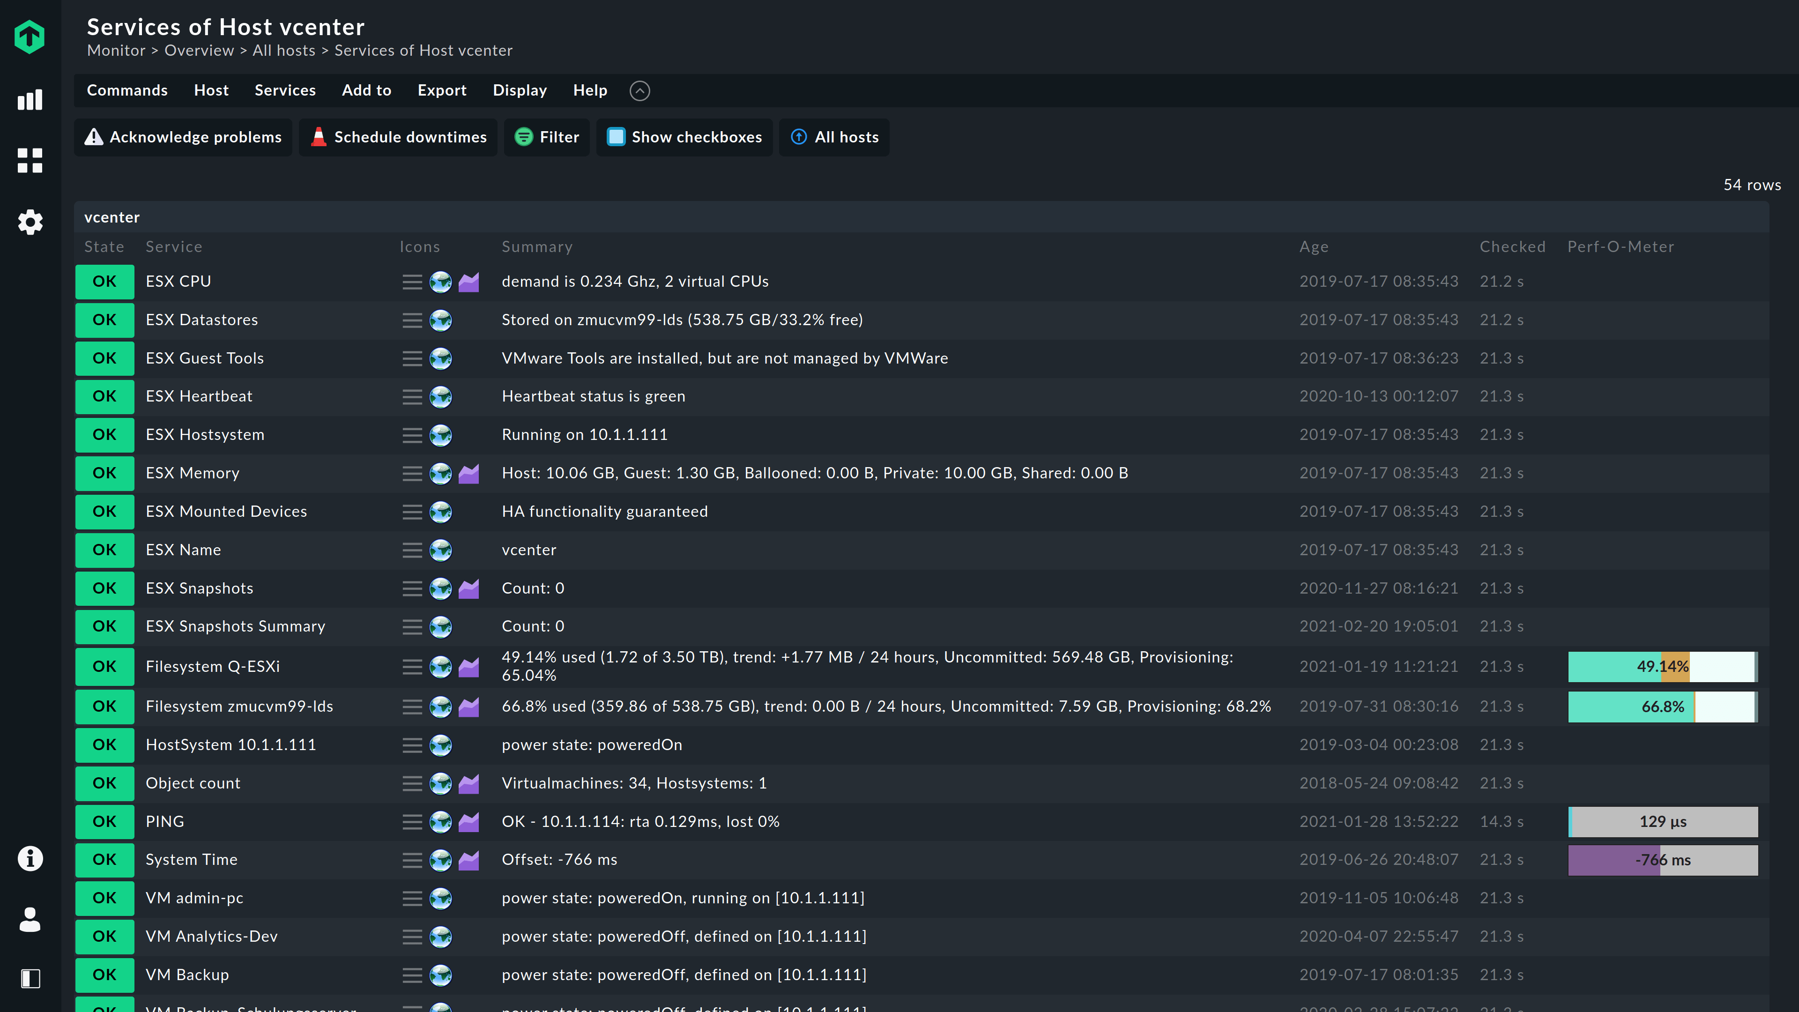This screenshot has width=1799, height=1012.
Task: Click globe icon for HostSystem 10.1.1.111
Action: pyautogui.click(x=441, y=746)
